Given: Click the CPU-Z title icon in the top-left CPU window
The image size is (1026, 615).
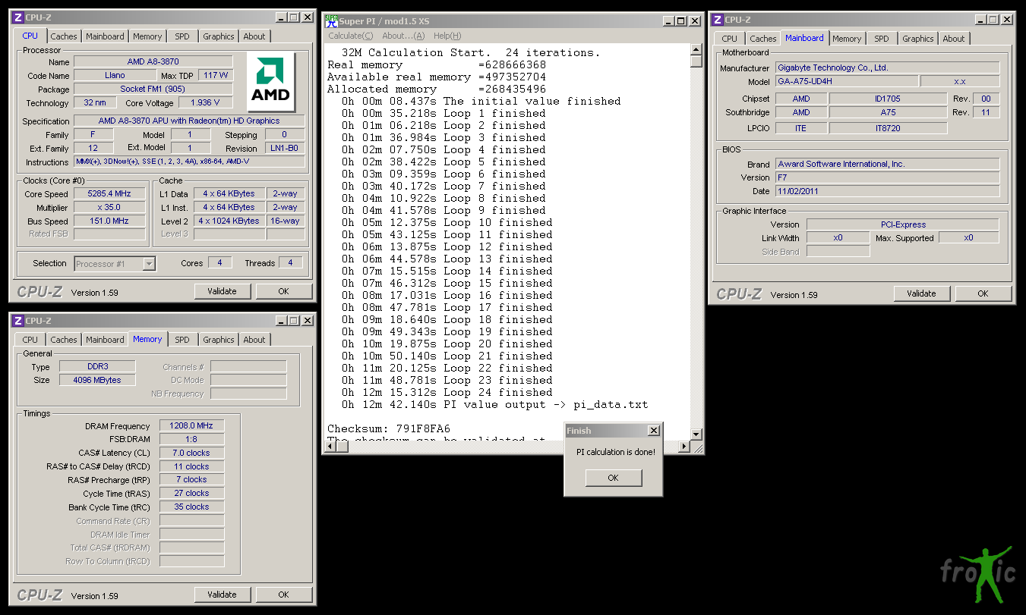Looking at the screenshot, I should tap(17, 17).
